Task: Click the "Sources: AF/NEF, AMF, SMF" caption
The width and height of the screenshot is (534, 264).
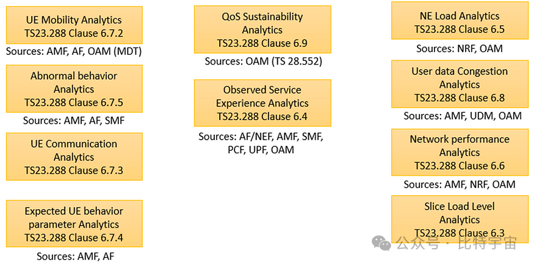Action: [261, 137]
